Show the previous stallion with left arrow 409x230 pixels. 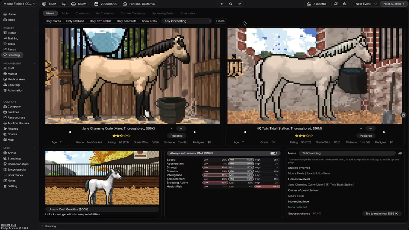tap(245, 132)
